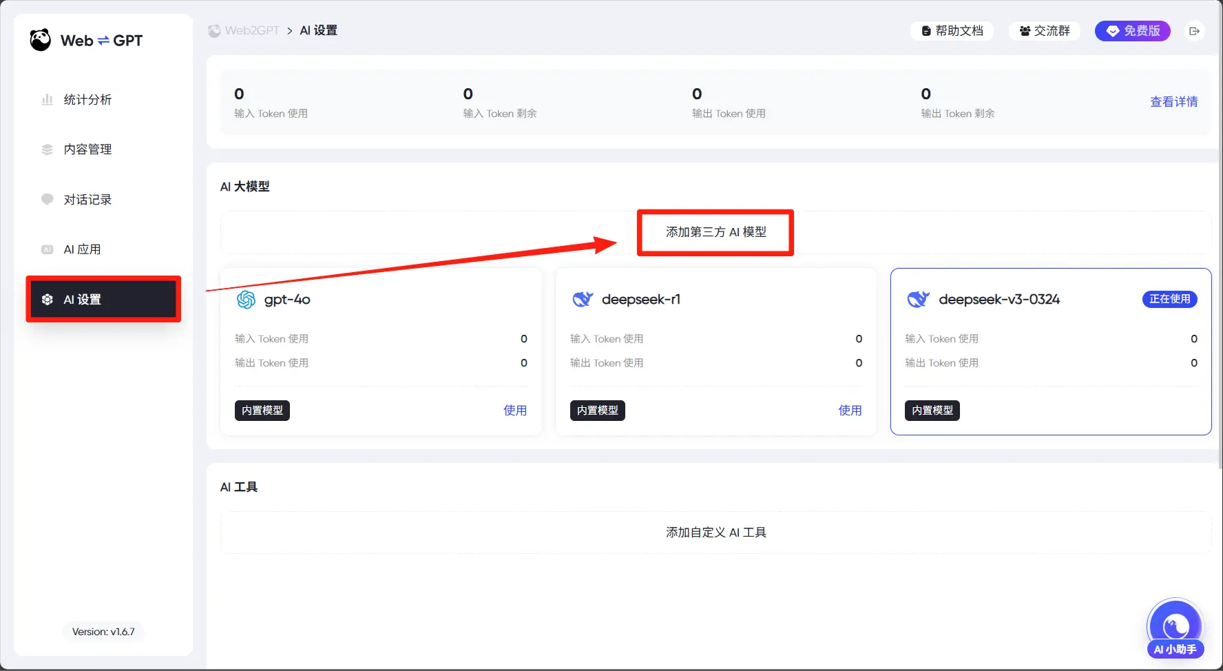Click the 免费版 plan badge
The image size is (1223, 671).
pos(1132,31)
